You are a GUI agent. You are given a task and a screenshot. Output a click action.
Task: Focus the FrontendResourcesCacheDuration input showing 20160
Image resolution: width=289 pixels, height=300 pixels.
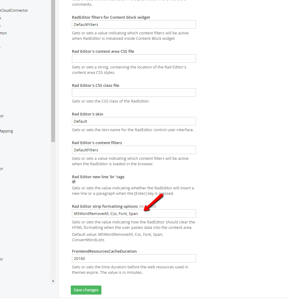pos(134,258)
